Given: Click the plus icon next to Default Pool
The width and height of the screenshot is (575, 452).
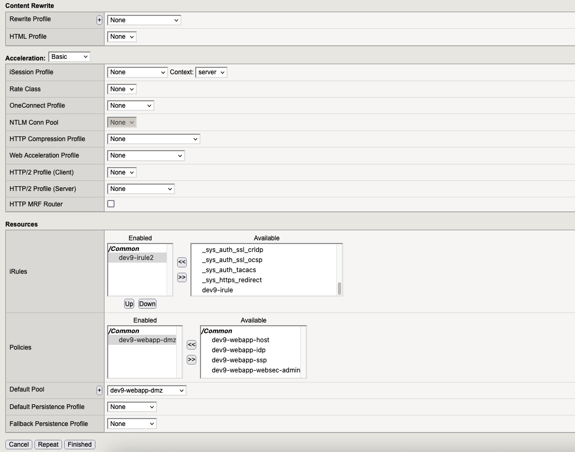Looking at the screenshot, I should click(99, 390).
